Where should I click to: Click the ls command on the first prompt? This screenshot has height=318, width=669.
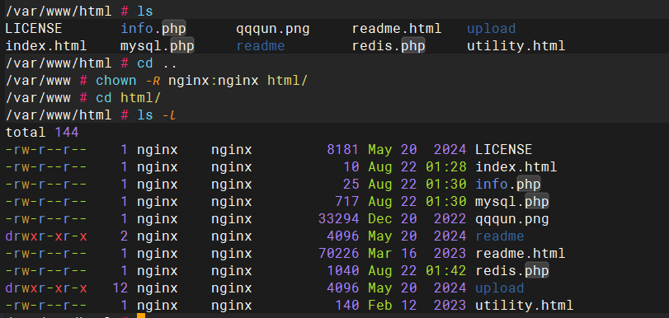click(x=144, y=11)
